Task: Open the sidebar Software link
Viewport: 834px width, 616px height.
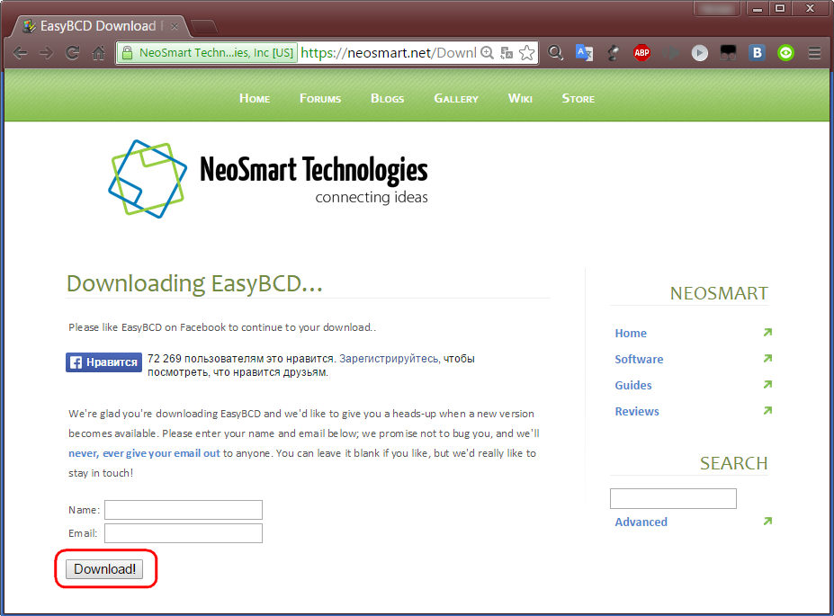Action: pos(639,360)
